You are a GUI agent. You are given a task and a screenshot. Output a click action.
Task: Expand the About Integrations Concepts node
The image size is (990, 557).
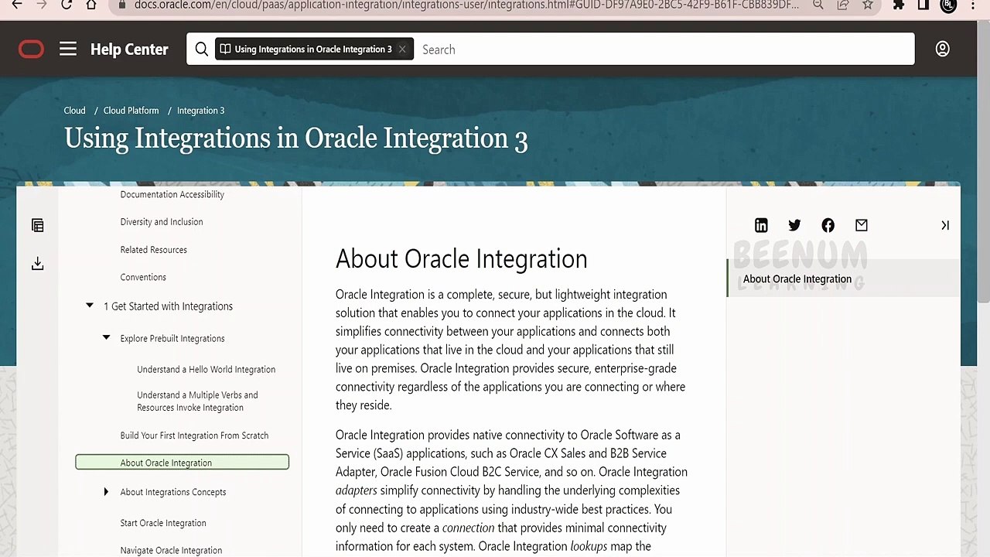click(x=106, y=492)
